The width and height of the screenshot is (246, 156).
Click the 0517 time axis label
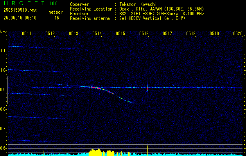(167, 34)
